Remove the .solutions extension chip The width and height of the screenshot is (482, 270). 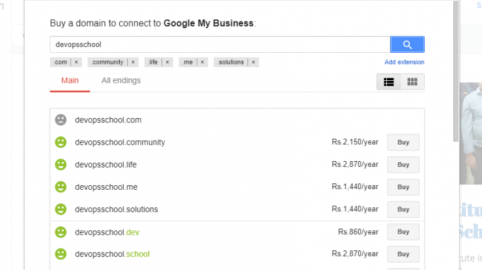(x=253, y=62)
